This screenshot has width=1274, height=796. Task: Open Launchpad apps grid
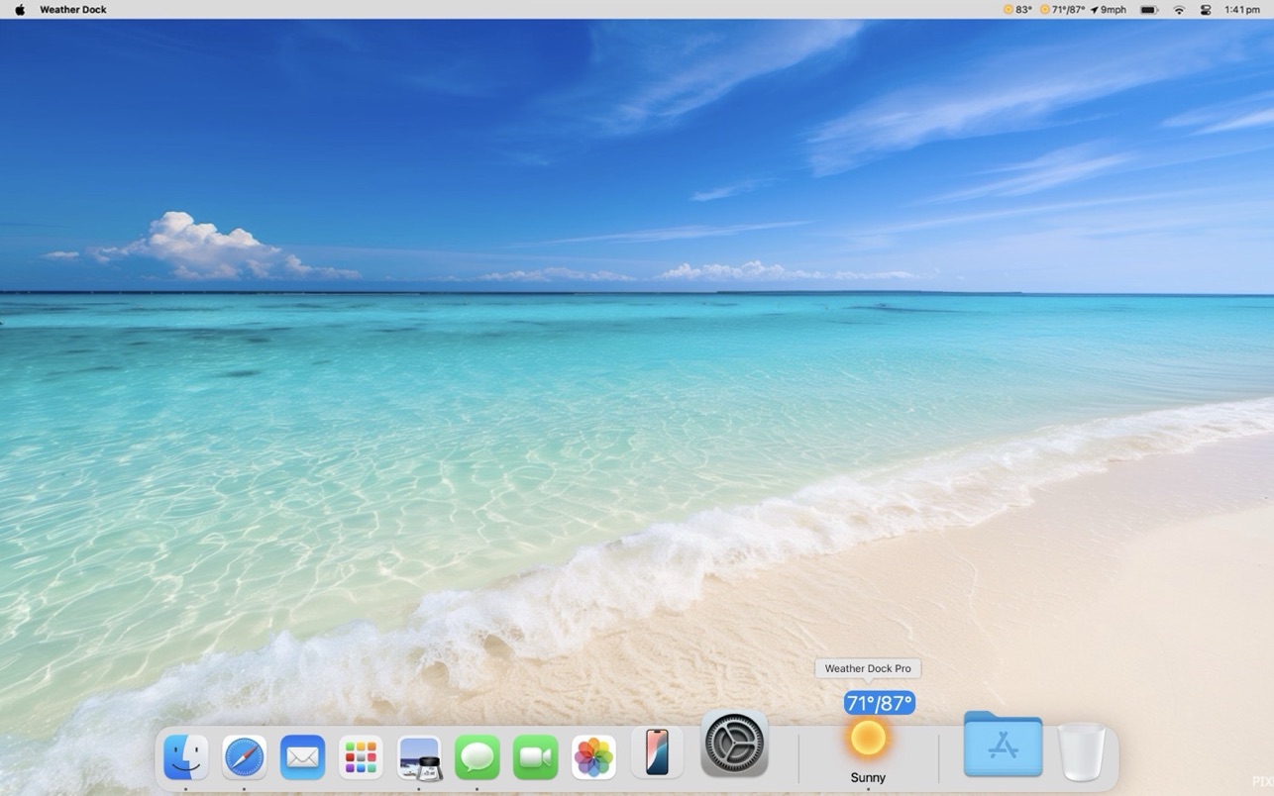coord(361,757)
